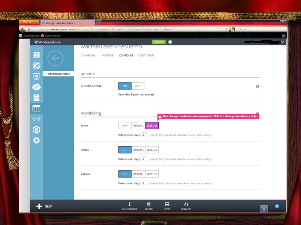
Task: Click the geo-replication help question mark
Action: [x=258, y=87]
